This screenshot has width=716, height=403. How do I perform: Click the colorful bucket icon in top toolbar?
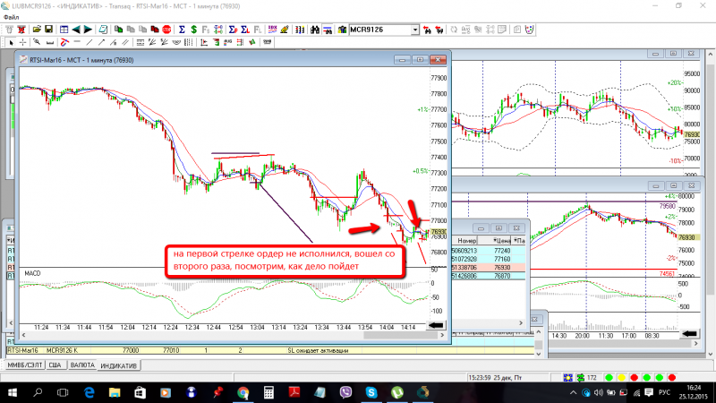(529, 30)
